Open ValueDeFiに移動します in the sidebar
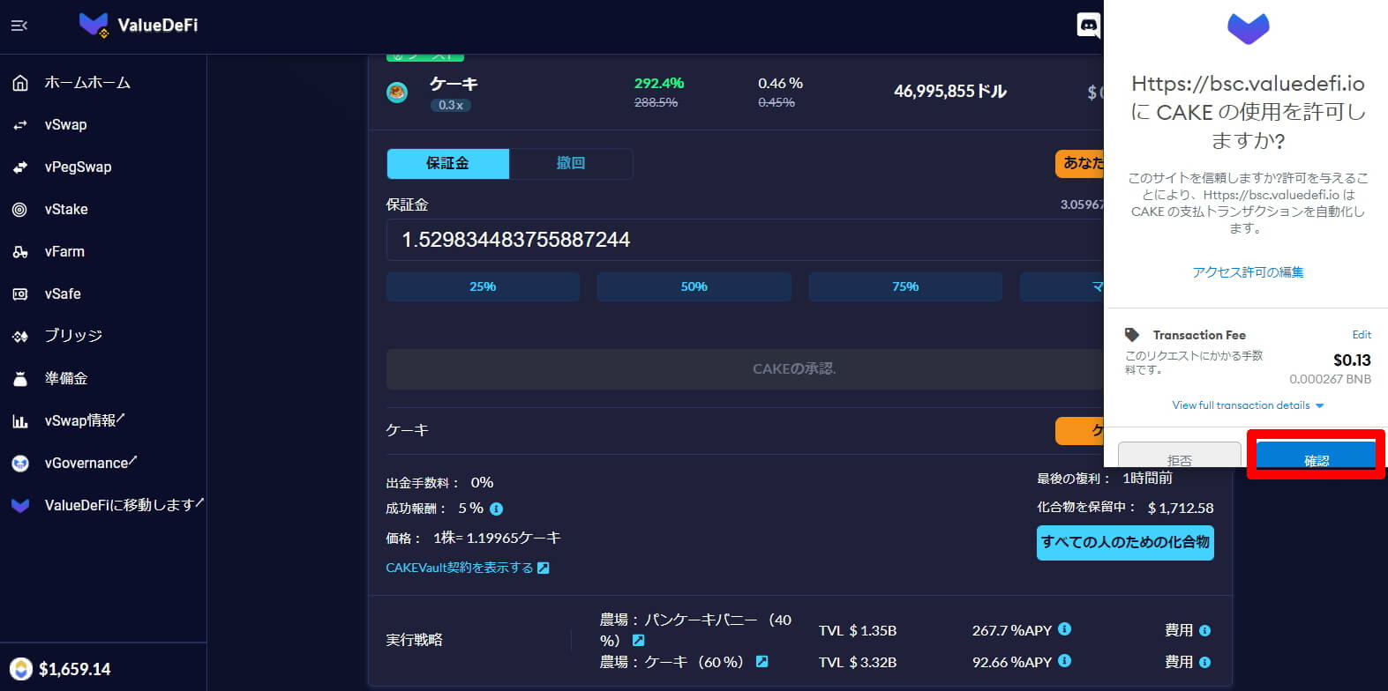 124,505
